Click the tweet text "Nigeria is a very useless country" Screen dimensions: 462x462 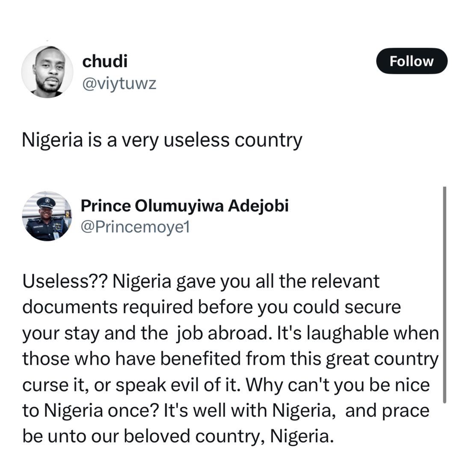162,140
